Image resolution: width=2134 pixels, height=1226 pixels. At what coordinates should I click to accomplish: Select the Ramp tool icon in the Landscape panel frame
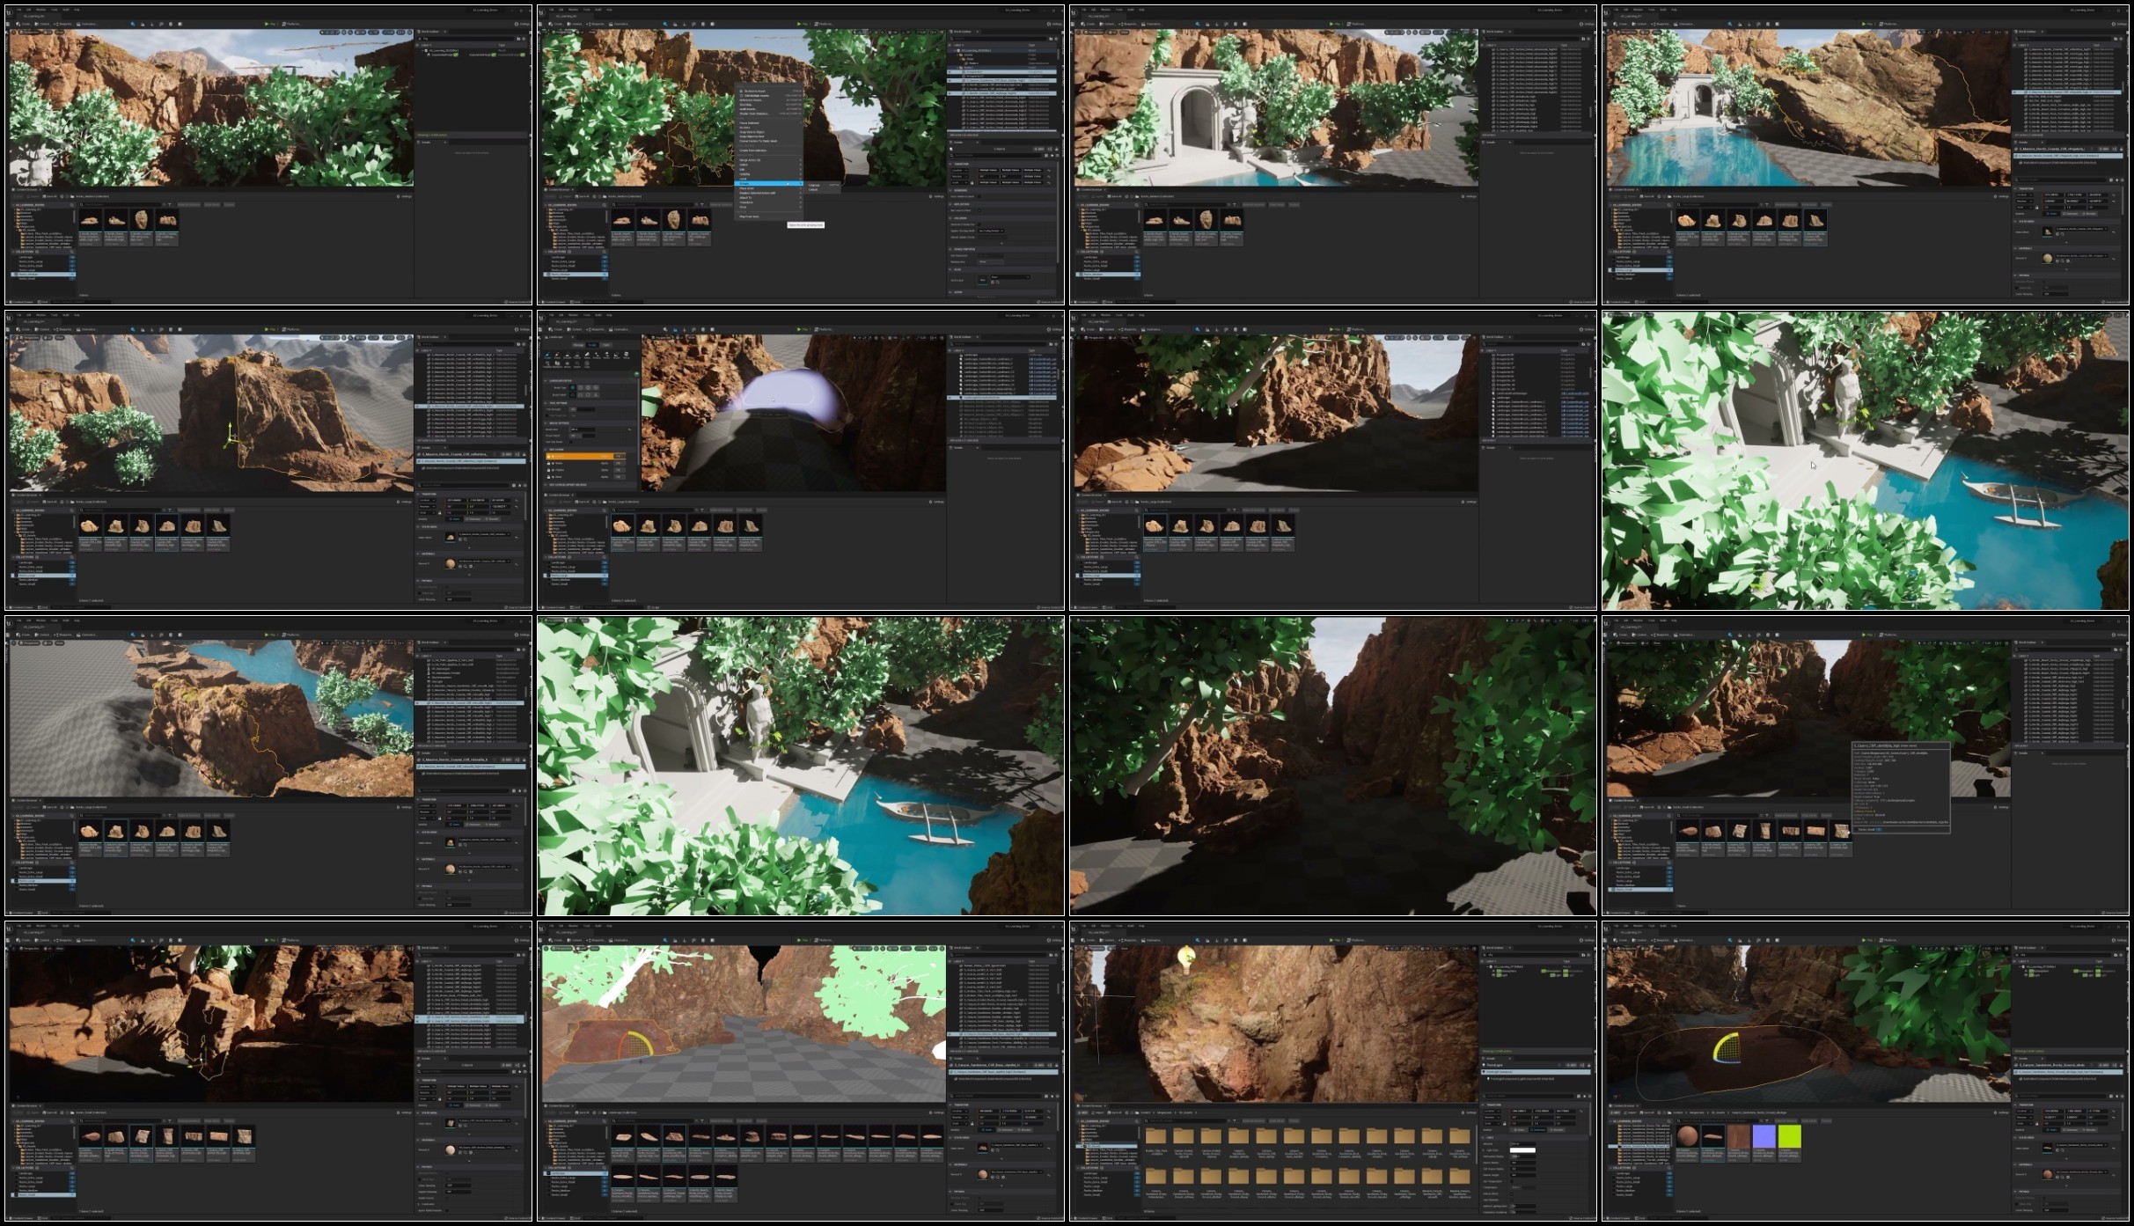587,356
